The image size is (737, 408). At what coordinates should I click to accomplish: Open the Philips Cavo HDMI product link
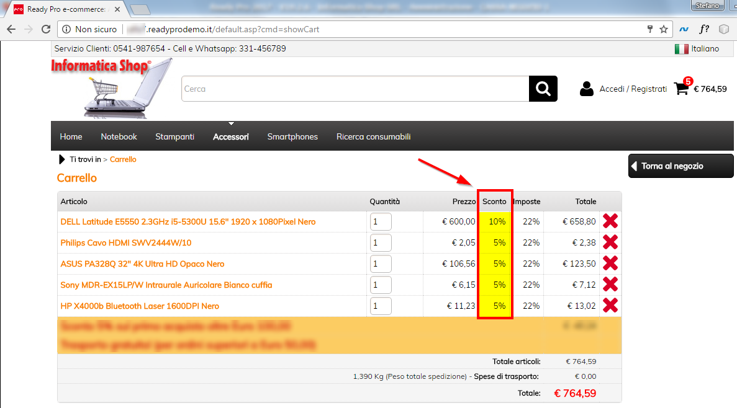coord(126,242)
